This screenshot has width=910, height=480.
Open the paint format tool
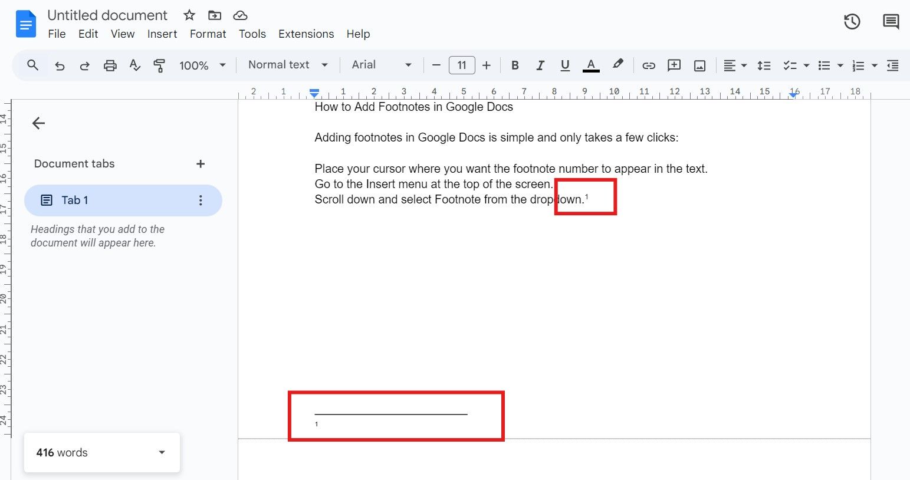[159, 65]
